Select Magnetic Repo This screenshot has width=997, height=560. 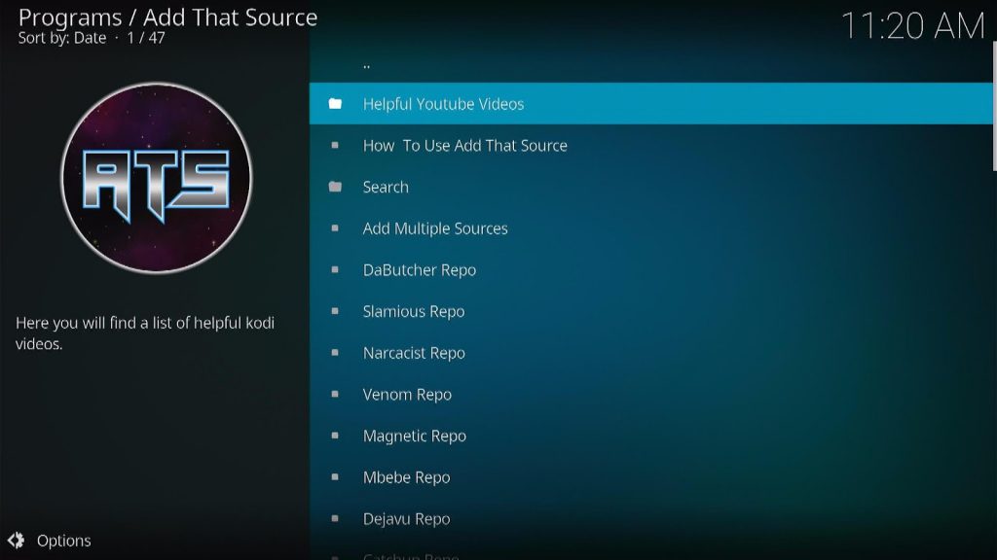coord(651,436)
